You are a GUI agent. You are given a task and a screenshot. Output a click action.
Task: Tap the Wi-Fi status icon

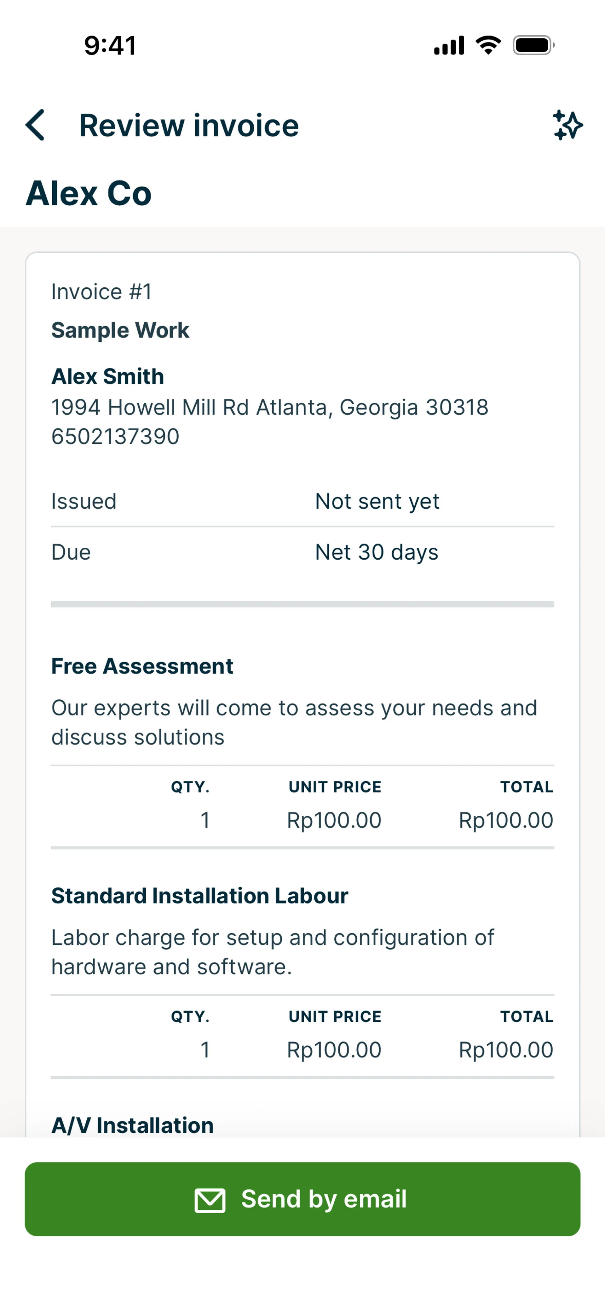[x=488, y=45]
